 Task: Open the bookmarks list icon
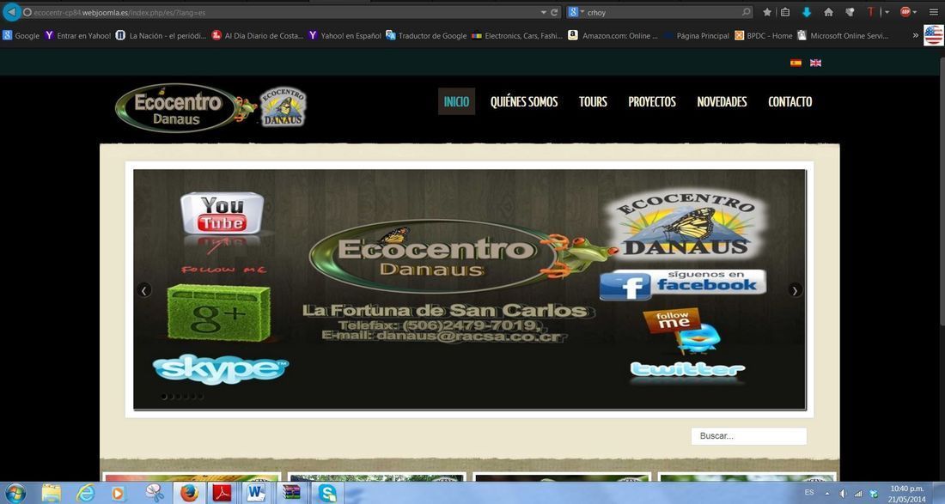(x=784, y=12)
